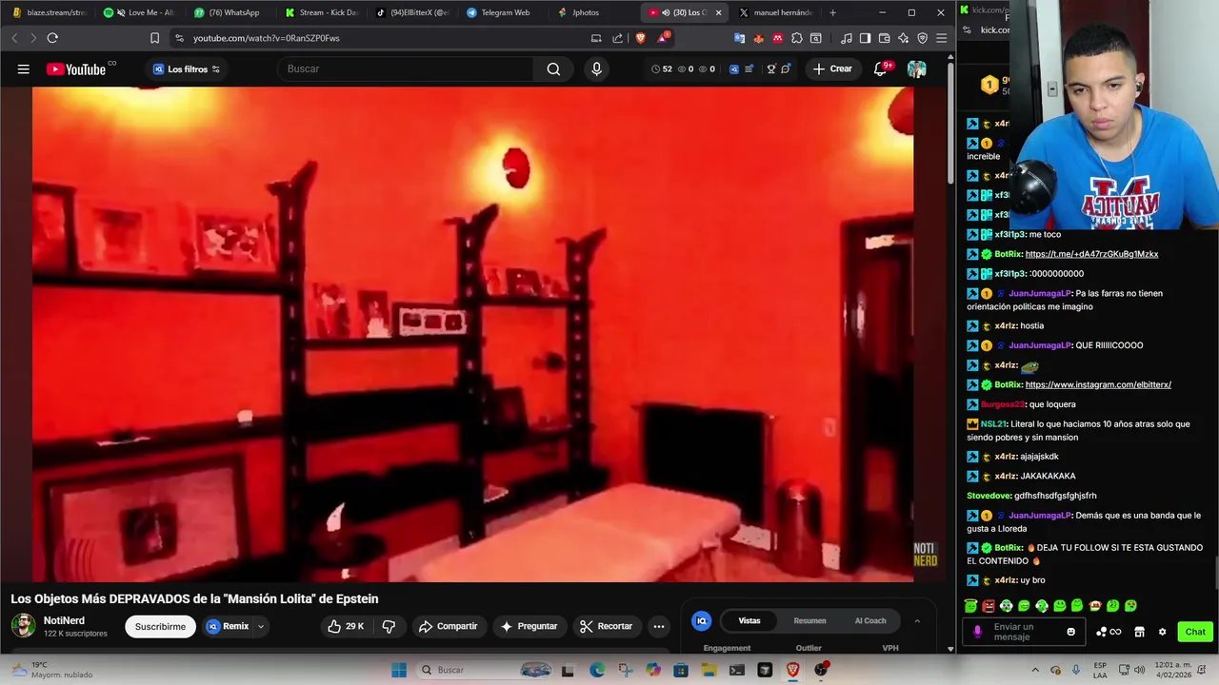Click the search magnifier button on YouTube
1219x685 pixels.
pos(553,68)
